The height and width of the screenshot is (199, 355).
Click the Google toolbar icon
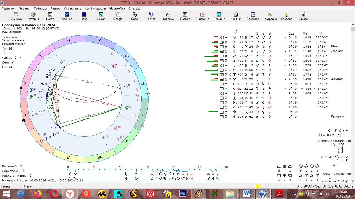click(x=118, y=16)
